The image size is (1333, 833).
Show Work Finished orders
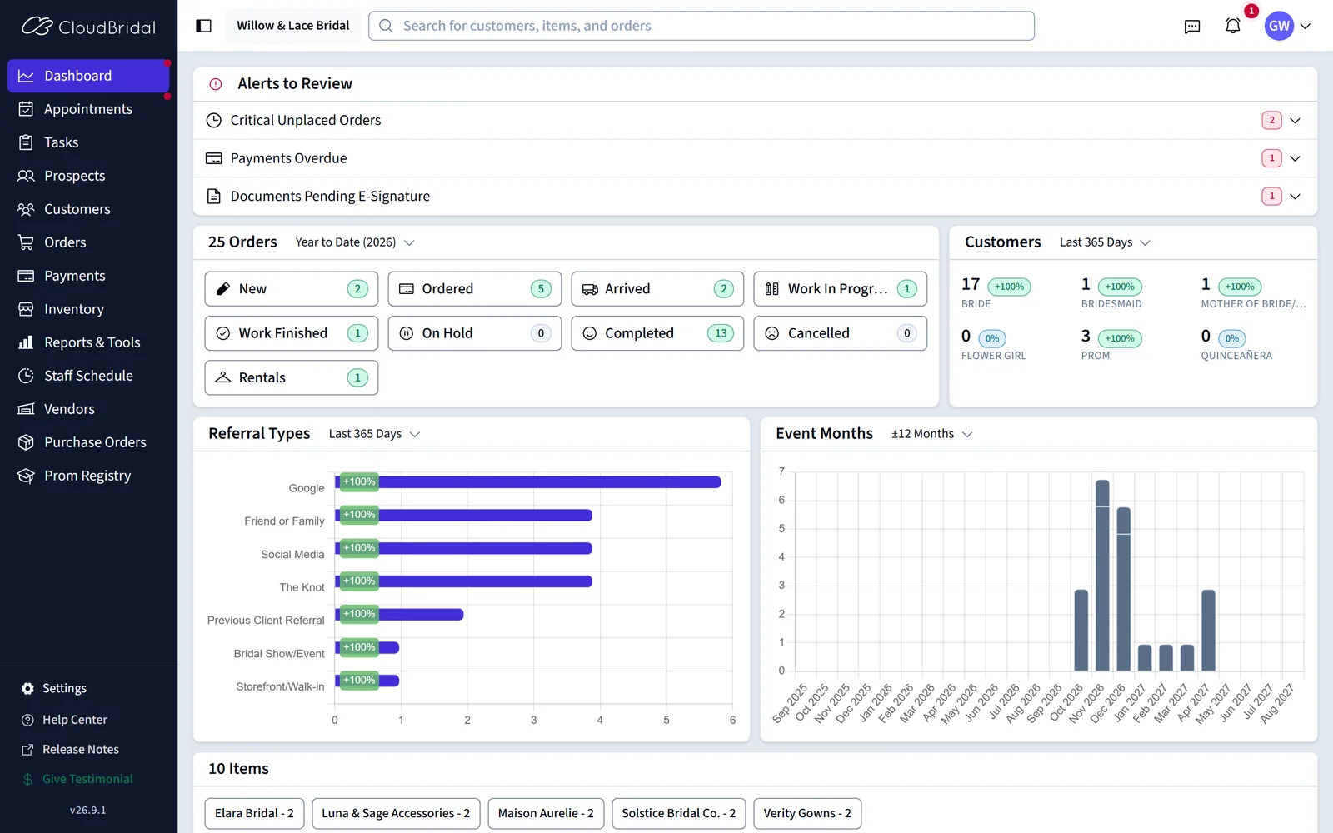point(292,333)
